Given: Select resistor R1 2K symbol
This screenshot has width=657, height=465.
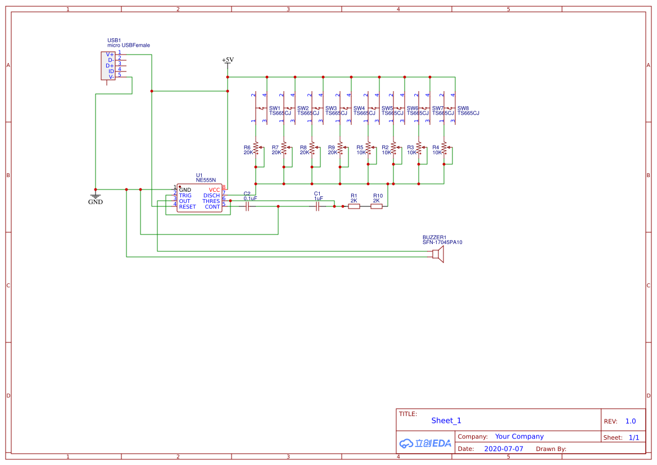Looking at the screenshot, I should [x=354, y=206].
